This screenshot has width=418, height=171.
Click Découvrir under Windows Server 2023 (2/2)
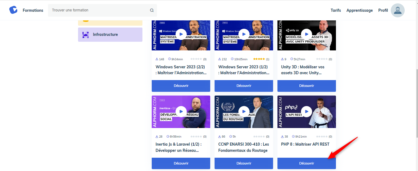(181, 86)
